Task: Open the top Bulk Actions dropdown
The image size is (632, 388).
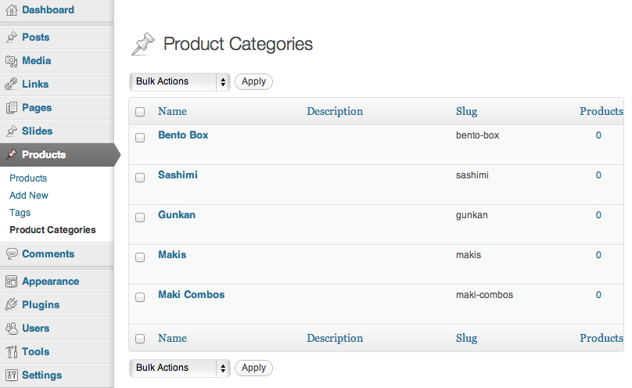Action: click(x=180, y=82)
